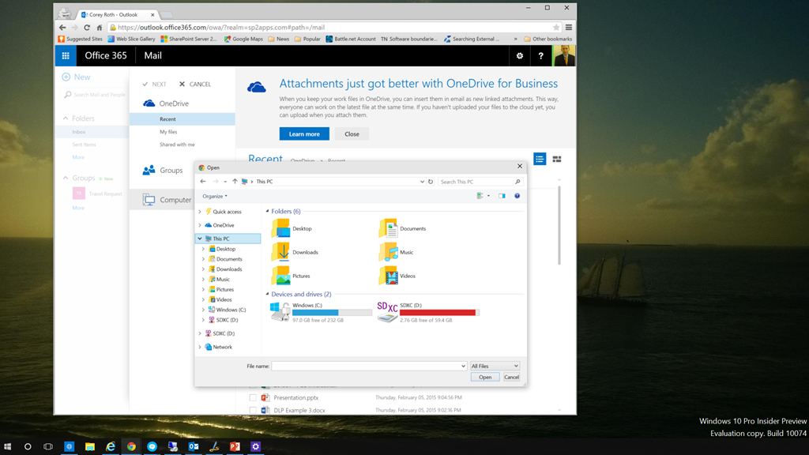Viewport: 809px width, 455px height.
Task: Open the Open dialog help icon
Action: pyautogui.click(x=517, y=196)
